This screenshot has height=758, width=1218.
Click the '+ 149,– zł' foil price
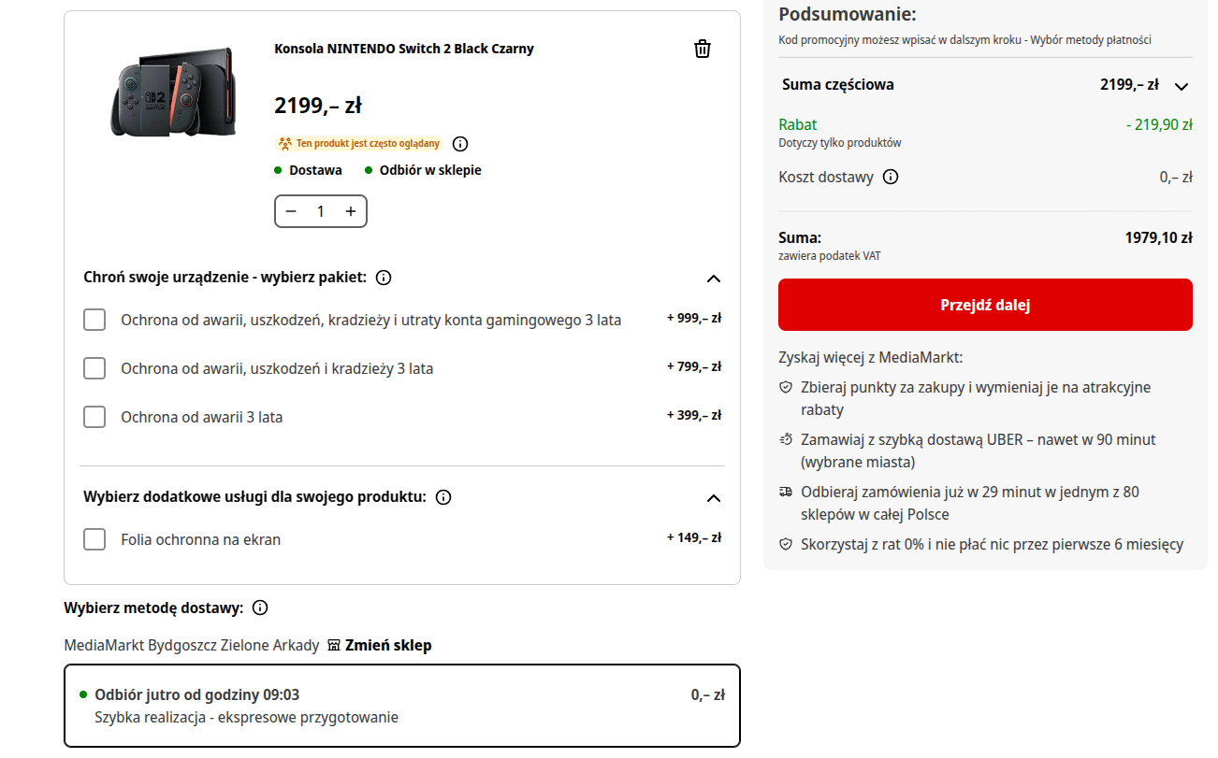click(x=694, y=537)
